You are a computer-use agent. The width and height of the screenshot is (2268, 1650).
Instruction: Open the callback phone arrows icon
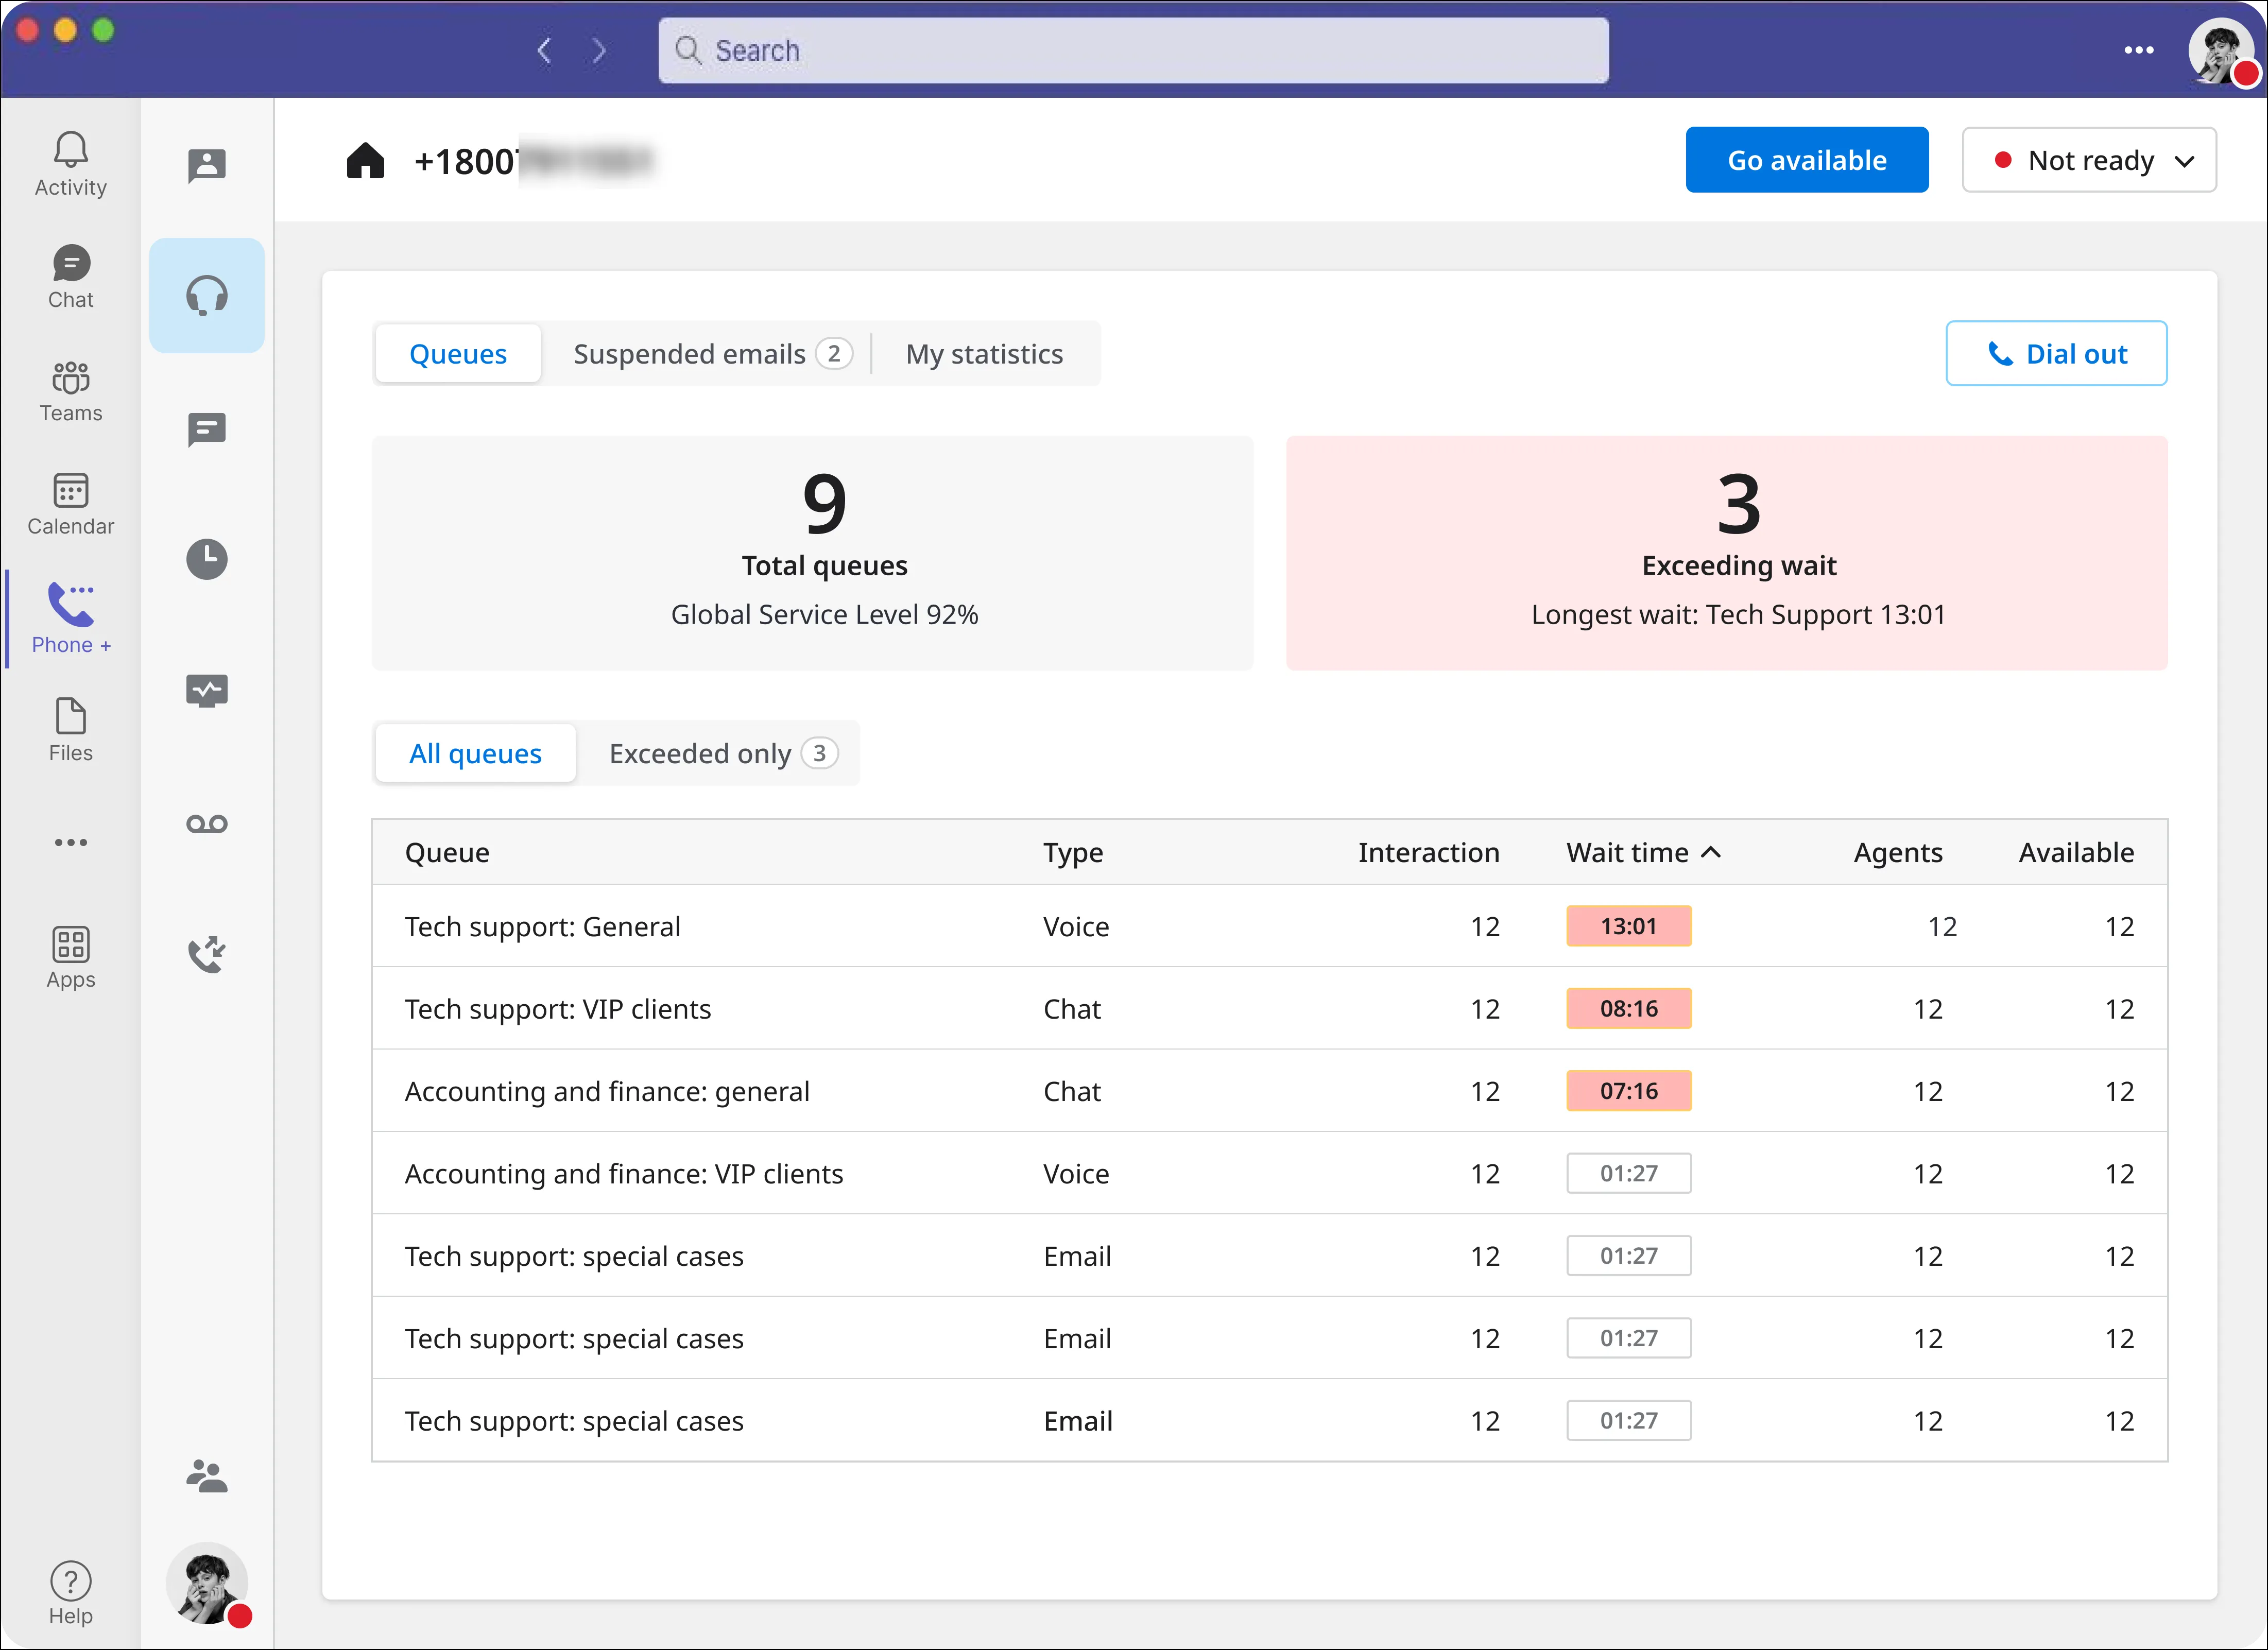tap(207, 954)
